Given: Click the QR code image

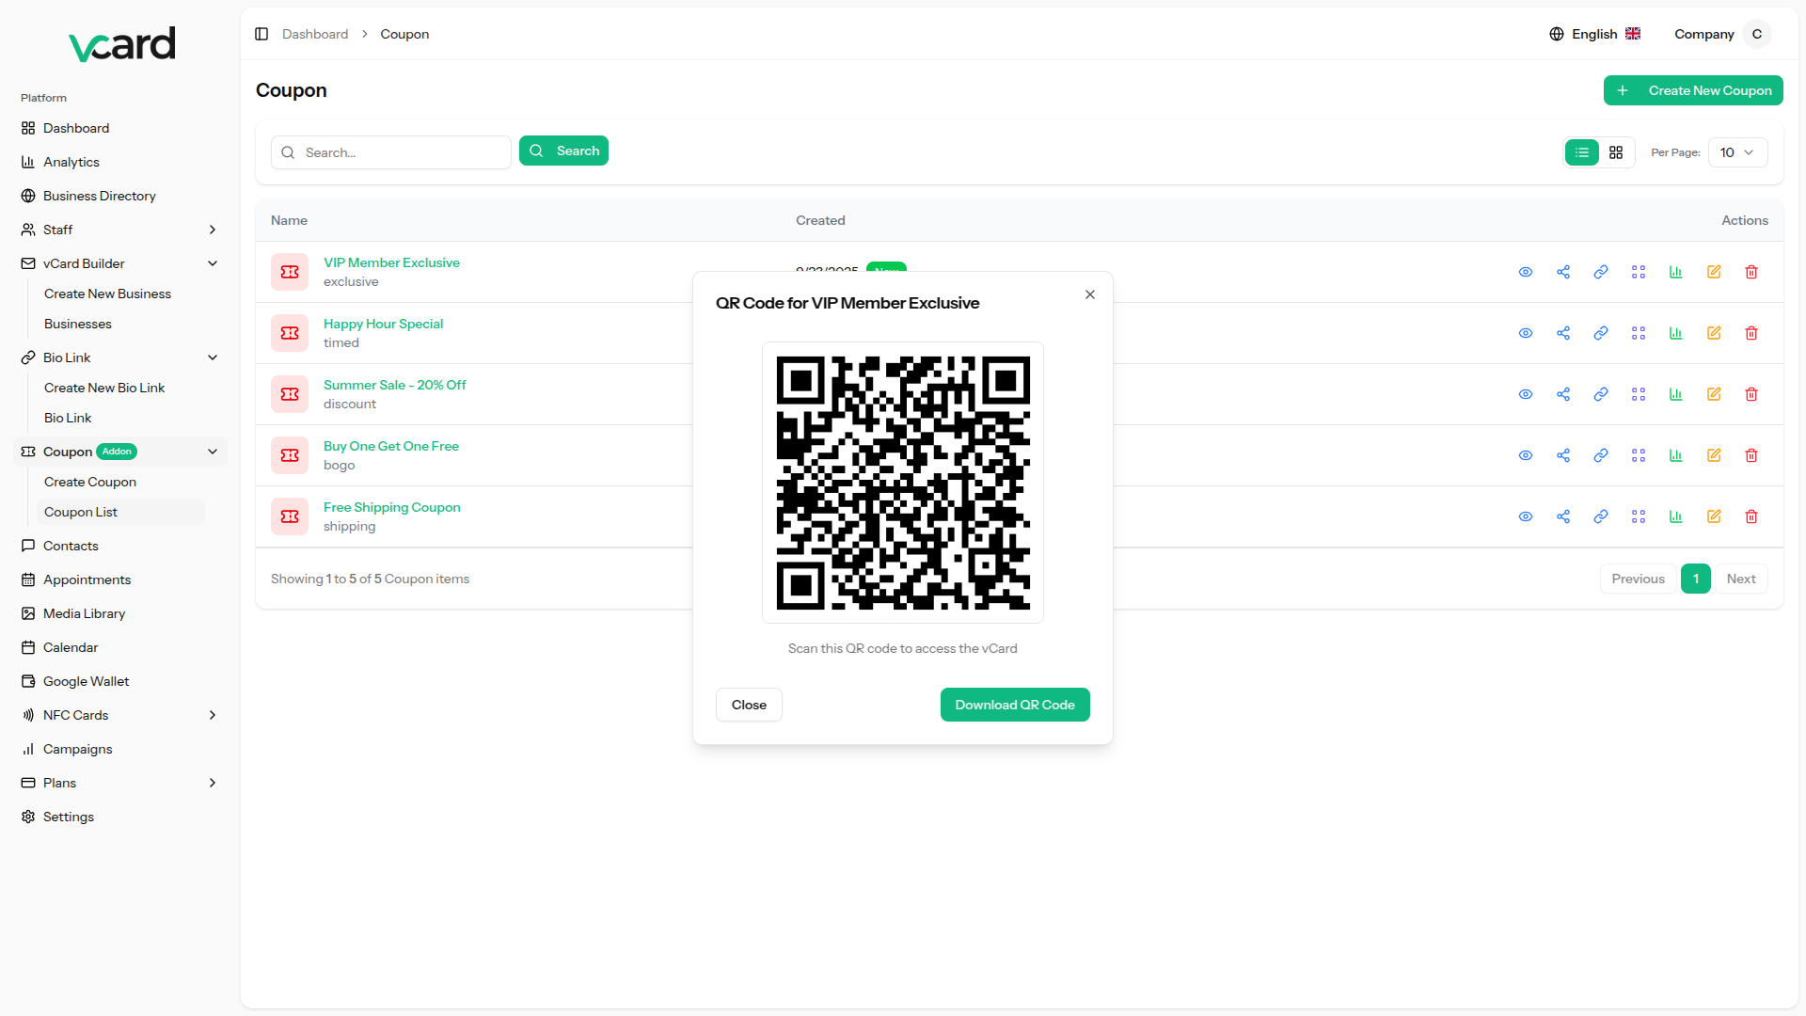Looking at the screenshot, I should click(x=903, y=483).
